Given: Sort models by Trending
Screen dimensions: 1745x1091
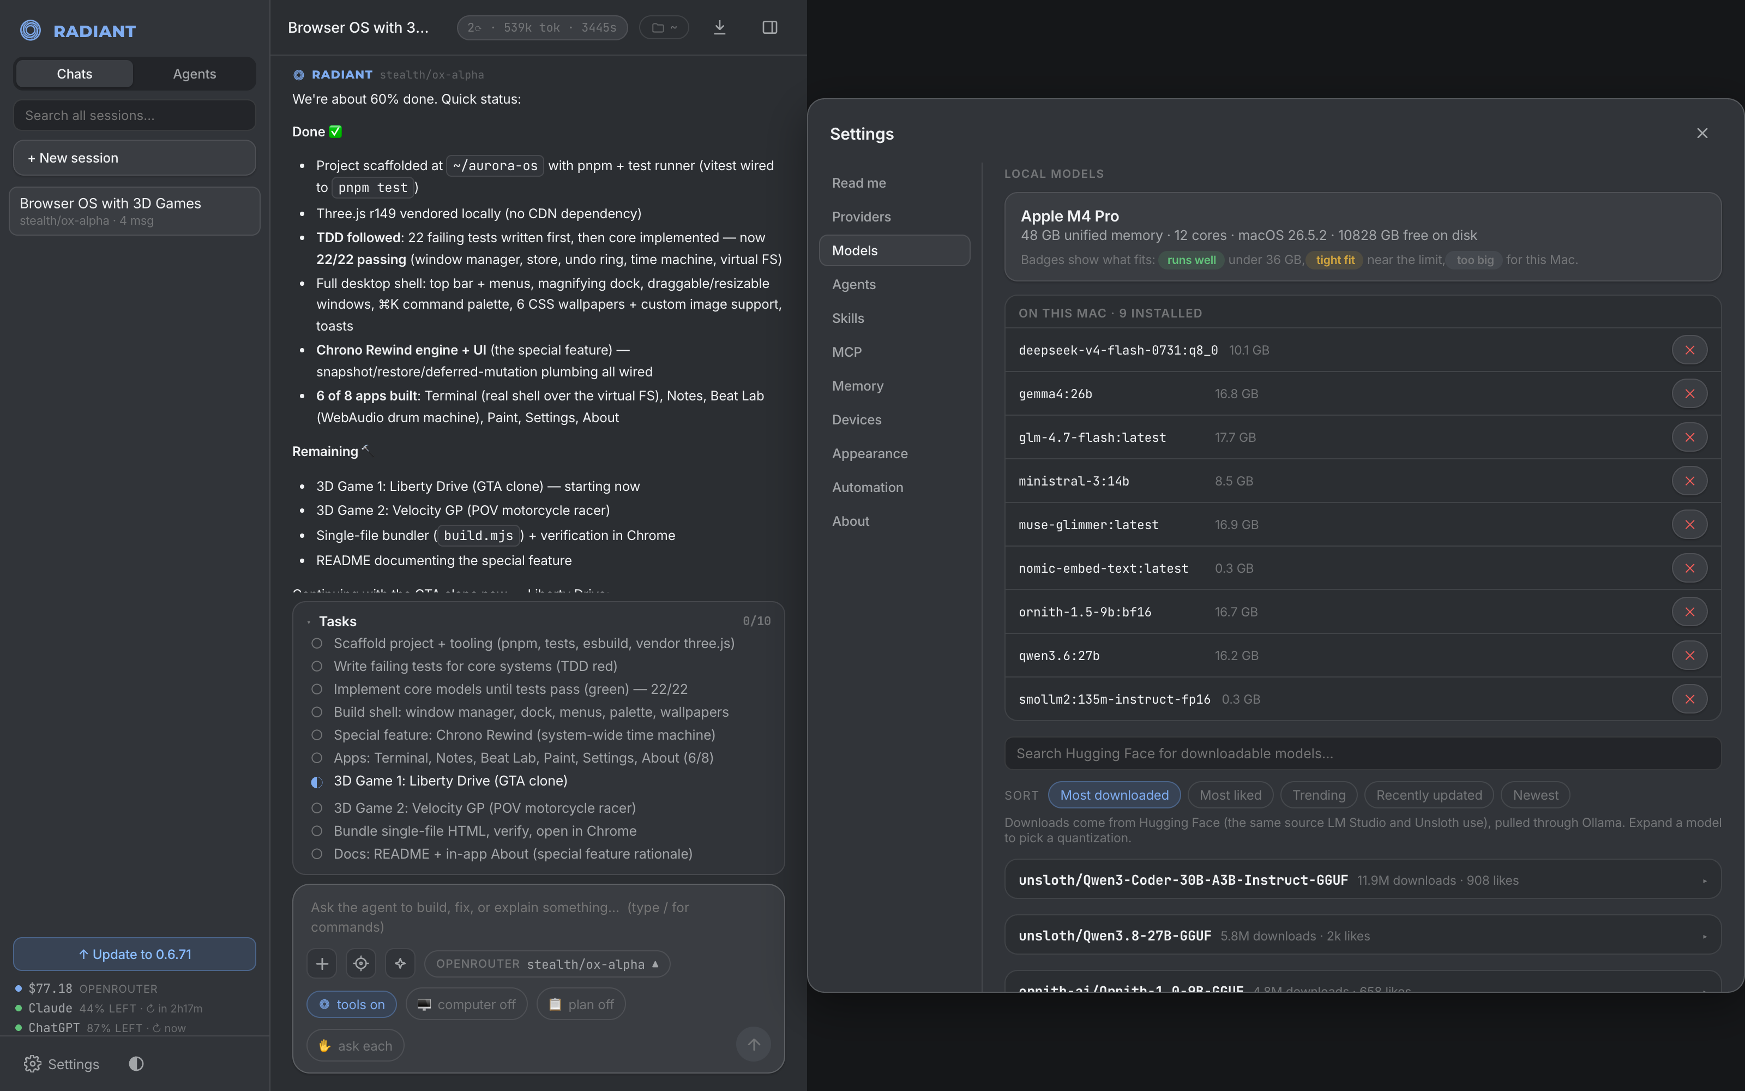Looking at the screenshot, I should click(x=1319, y=795).
